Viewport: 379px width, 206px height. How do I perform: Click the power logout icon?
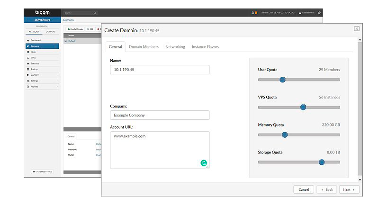[x=319, y=13]
